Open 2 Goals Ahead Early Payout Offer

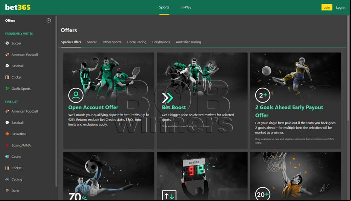(289, 111)
